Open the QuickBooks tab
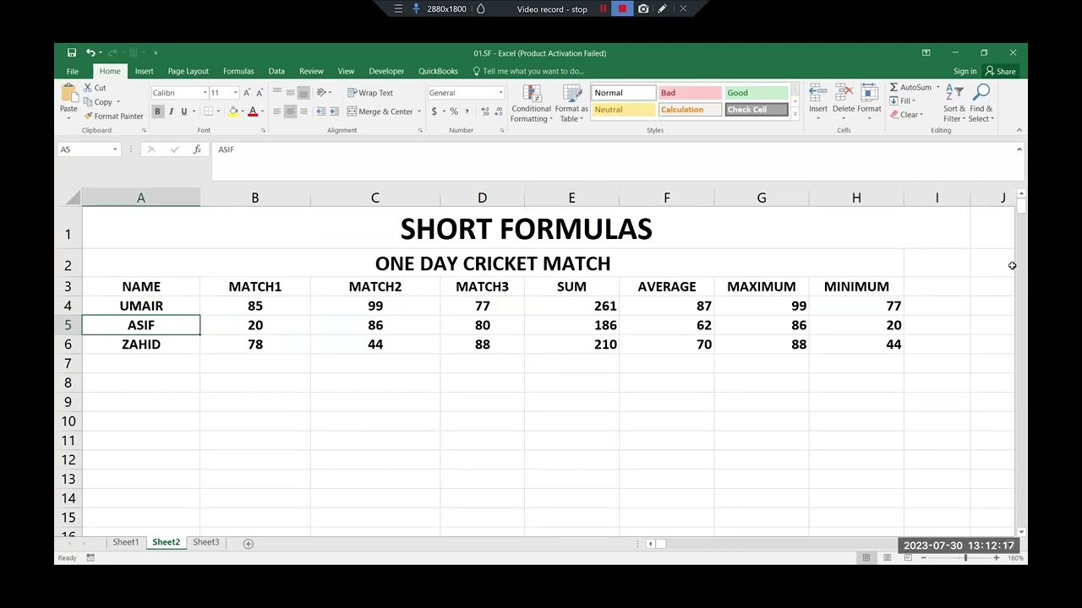 click(x=438, y=71)
